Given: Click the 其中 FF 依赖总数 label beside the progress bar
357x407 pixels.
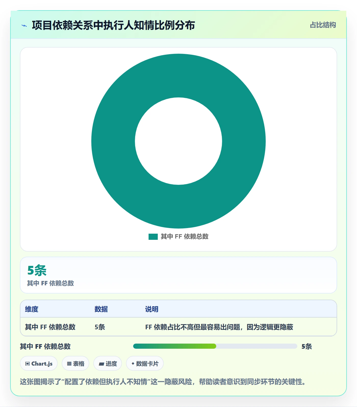Looking at the screenshot, I should pyautogui.click(x=45, y=346).
